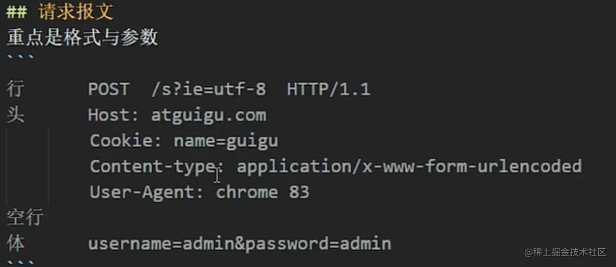The height and width of the screenshot is (267, 616).
Task: Click the ## markdown heading marker
Action: 17,12
